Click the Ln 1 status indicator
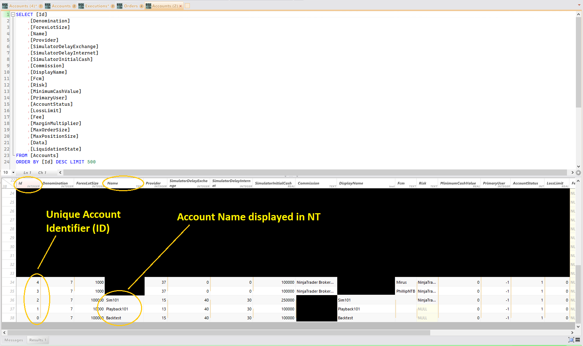The image size is (583, 346). tap(27, 173)
